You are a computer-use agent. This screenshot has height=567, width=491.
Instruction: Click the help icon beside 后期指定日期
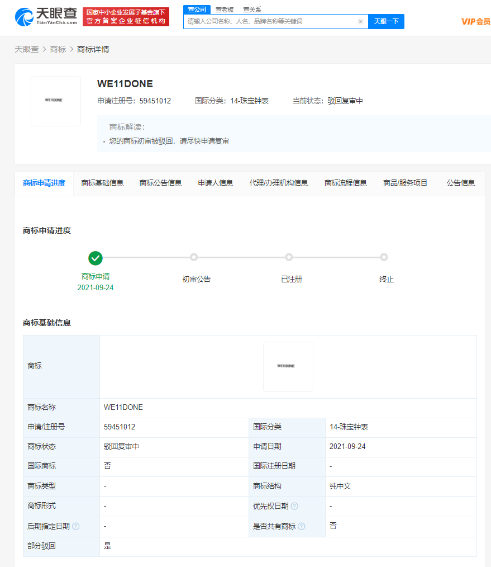[76, 526]
